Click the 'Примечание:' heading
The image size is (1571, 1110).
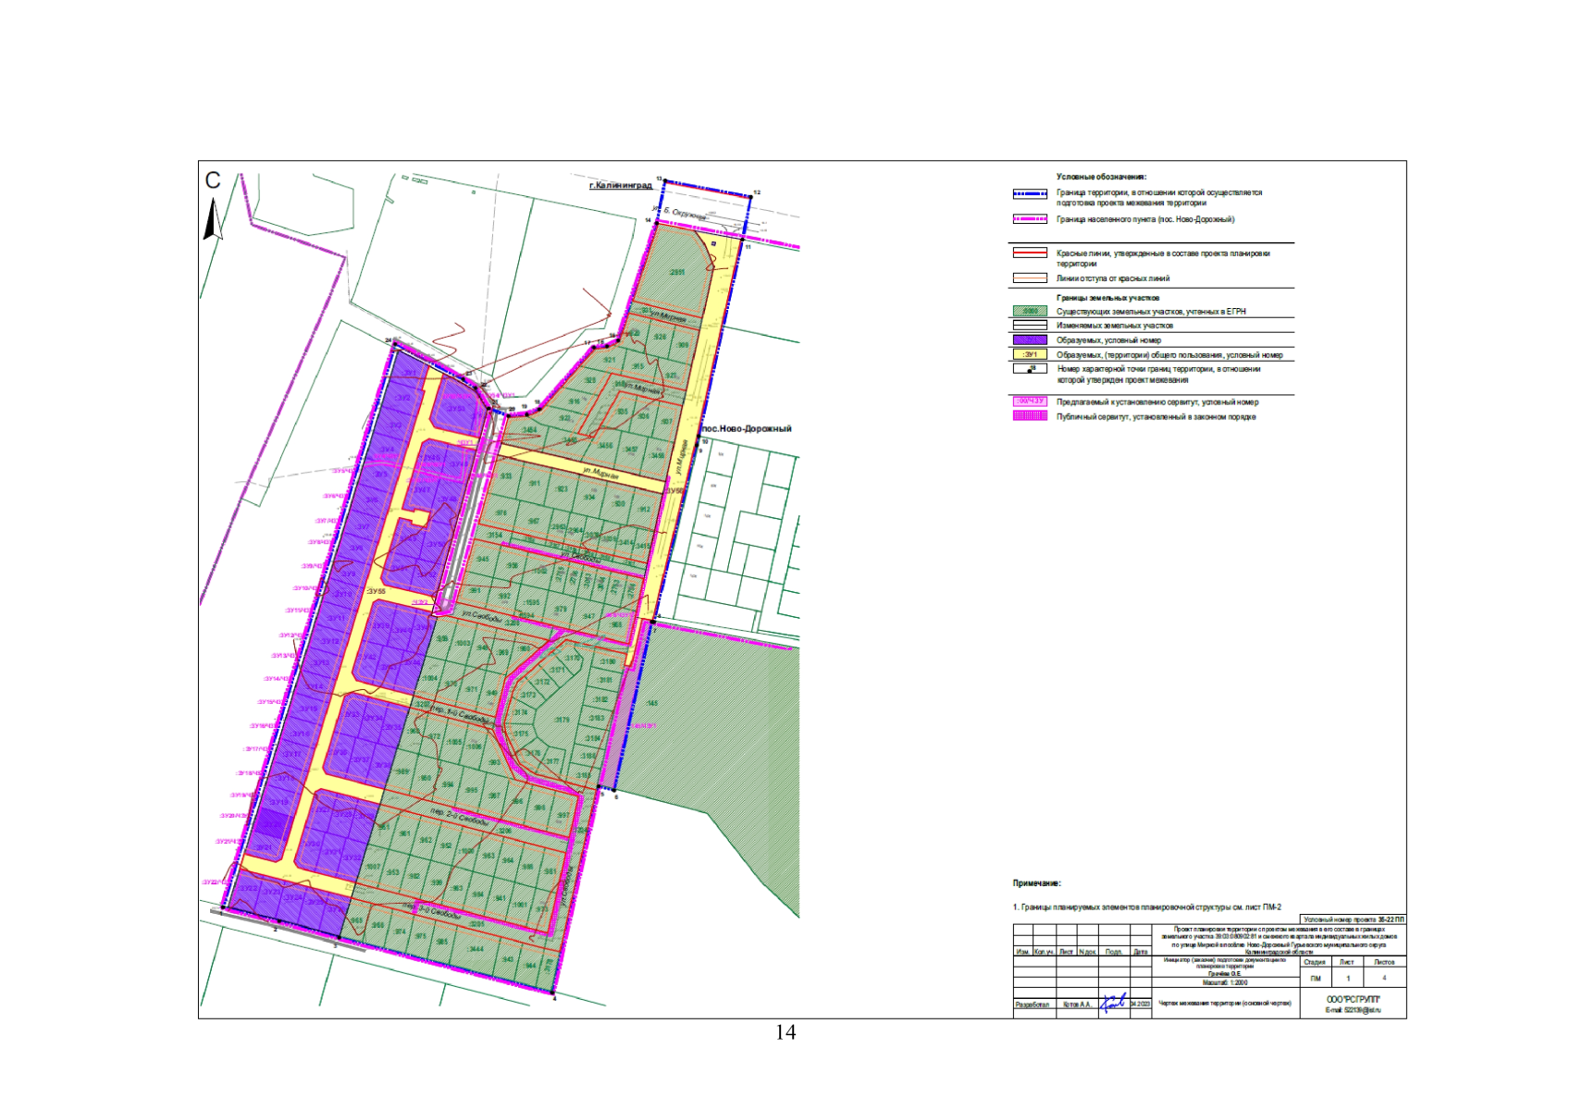coord(1036,883)
